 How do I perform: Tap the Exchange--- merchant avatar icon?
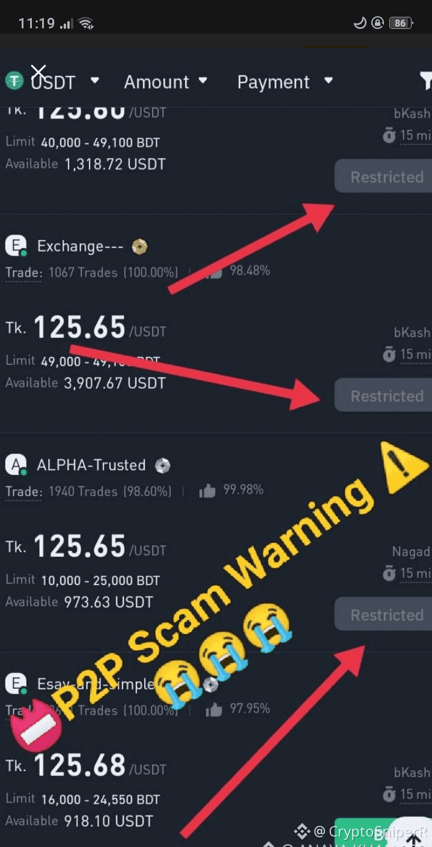point(16,246)
